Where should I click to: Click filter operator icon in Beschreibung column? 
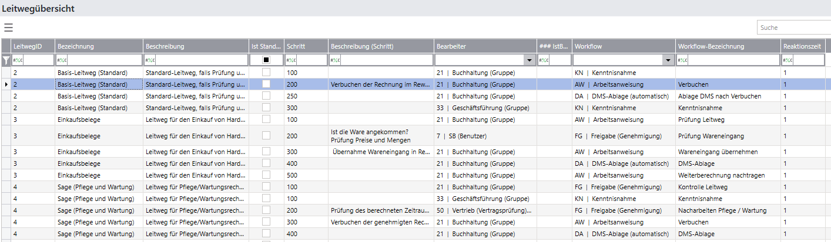click(150, 60)
